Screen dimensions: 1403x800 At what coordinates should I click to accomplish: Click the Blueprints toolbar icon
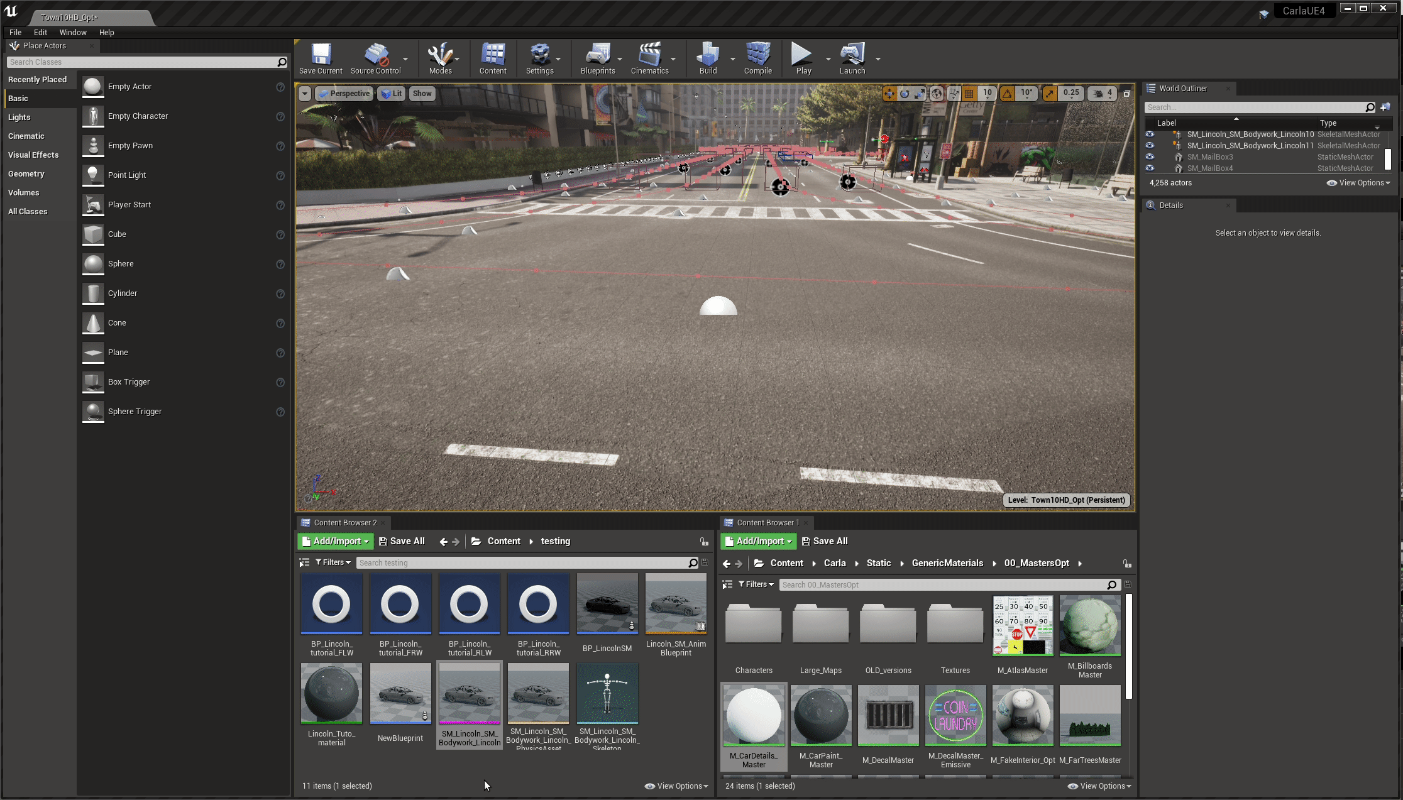tap(598, 58)
